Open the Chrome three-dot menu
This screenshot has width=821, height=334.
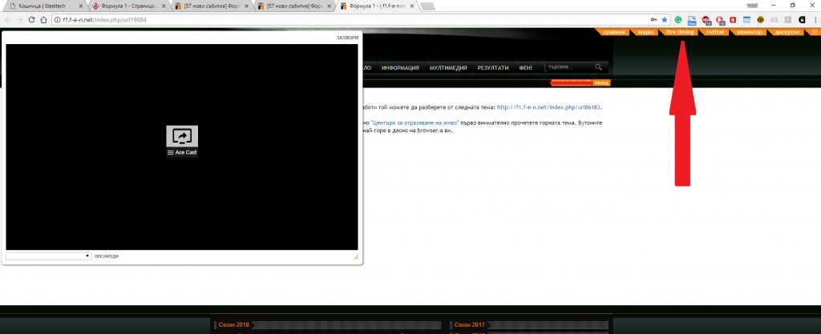coord(815,20)
